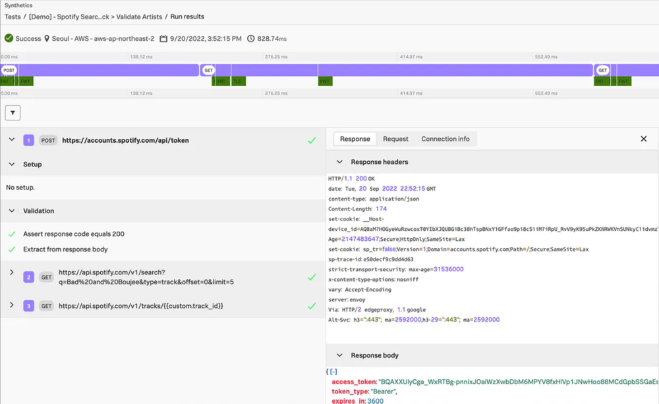
Task: Expand step 3 tracks request
Action: [x=11, y=304]
